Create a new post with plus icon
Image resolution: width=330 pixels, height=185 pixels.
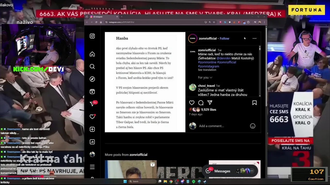click(92, 129)
